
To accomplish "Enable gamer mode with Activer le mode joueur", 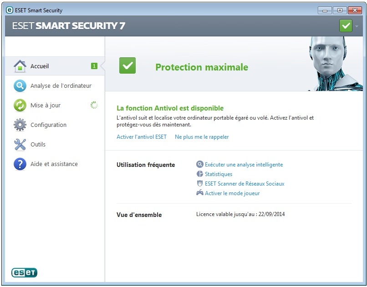I will pos(232,193).
